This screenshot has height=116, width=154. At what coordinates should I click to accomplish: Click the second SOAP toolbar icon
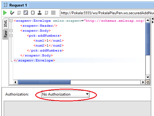tap(46, 13)
